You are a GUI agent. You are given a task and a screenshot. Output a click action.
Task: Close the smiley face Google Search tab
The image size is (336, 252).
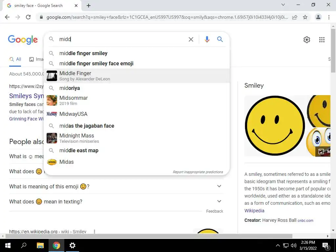[x=76, y=6]
